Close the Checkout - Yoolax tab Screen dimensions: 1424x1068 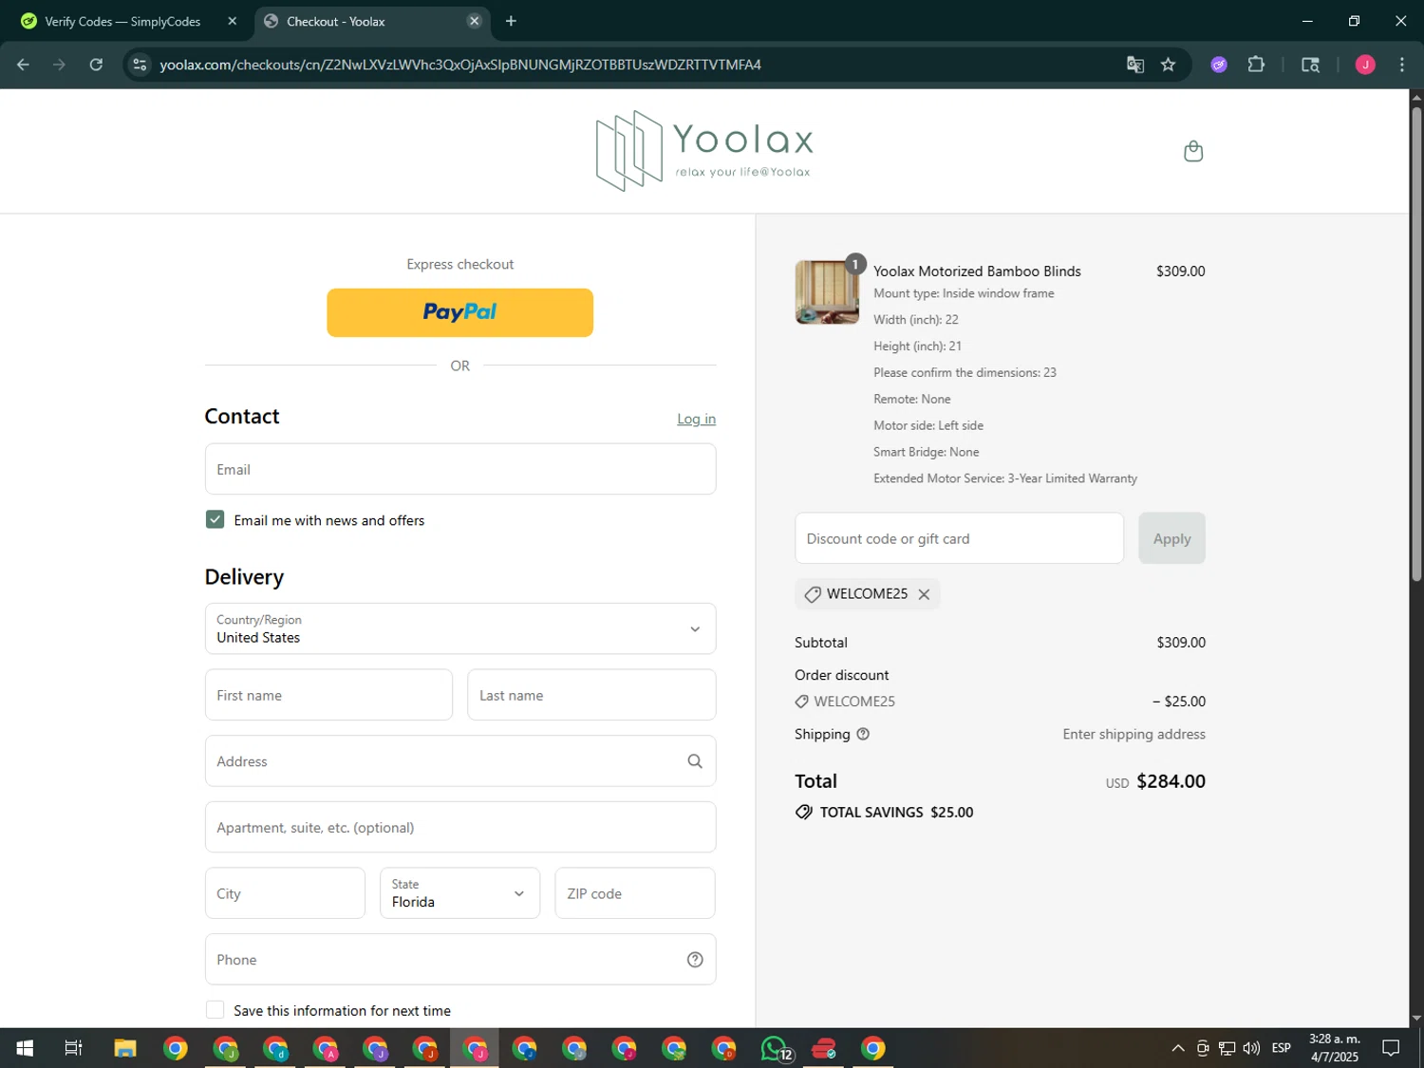[x=475, y=21]
